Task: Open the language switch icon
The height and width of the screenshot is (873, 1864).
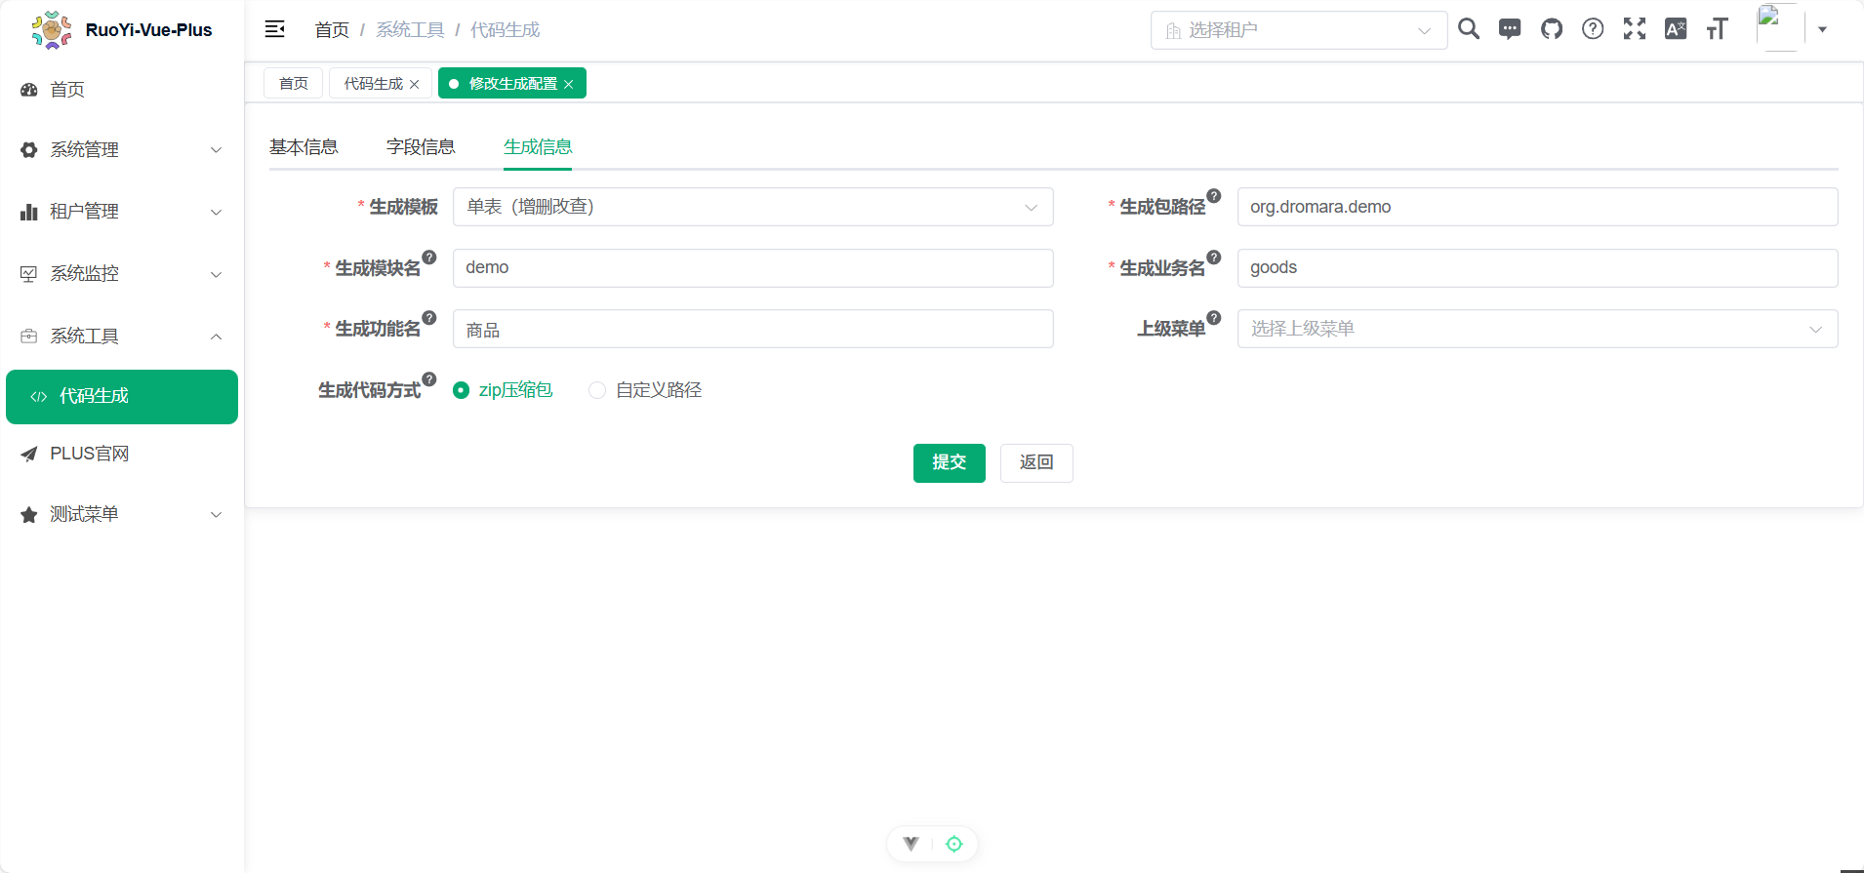Action: click(x=1676, y=29)
